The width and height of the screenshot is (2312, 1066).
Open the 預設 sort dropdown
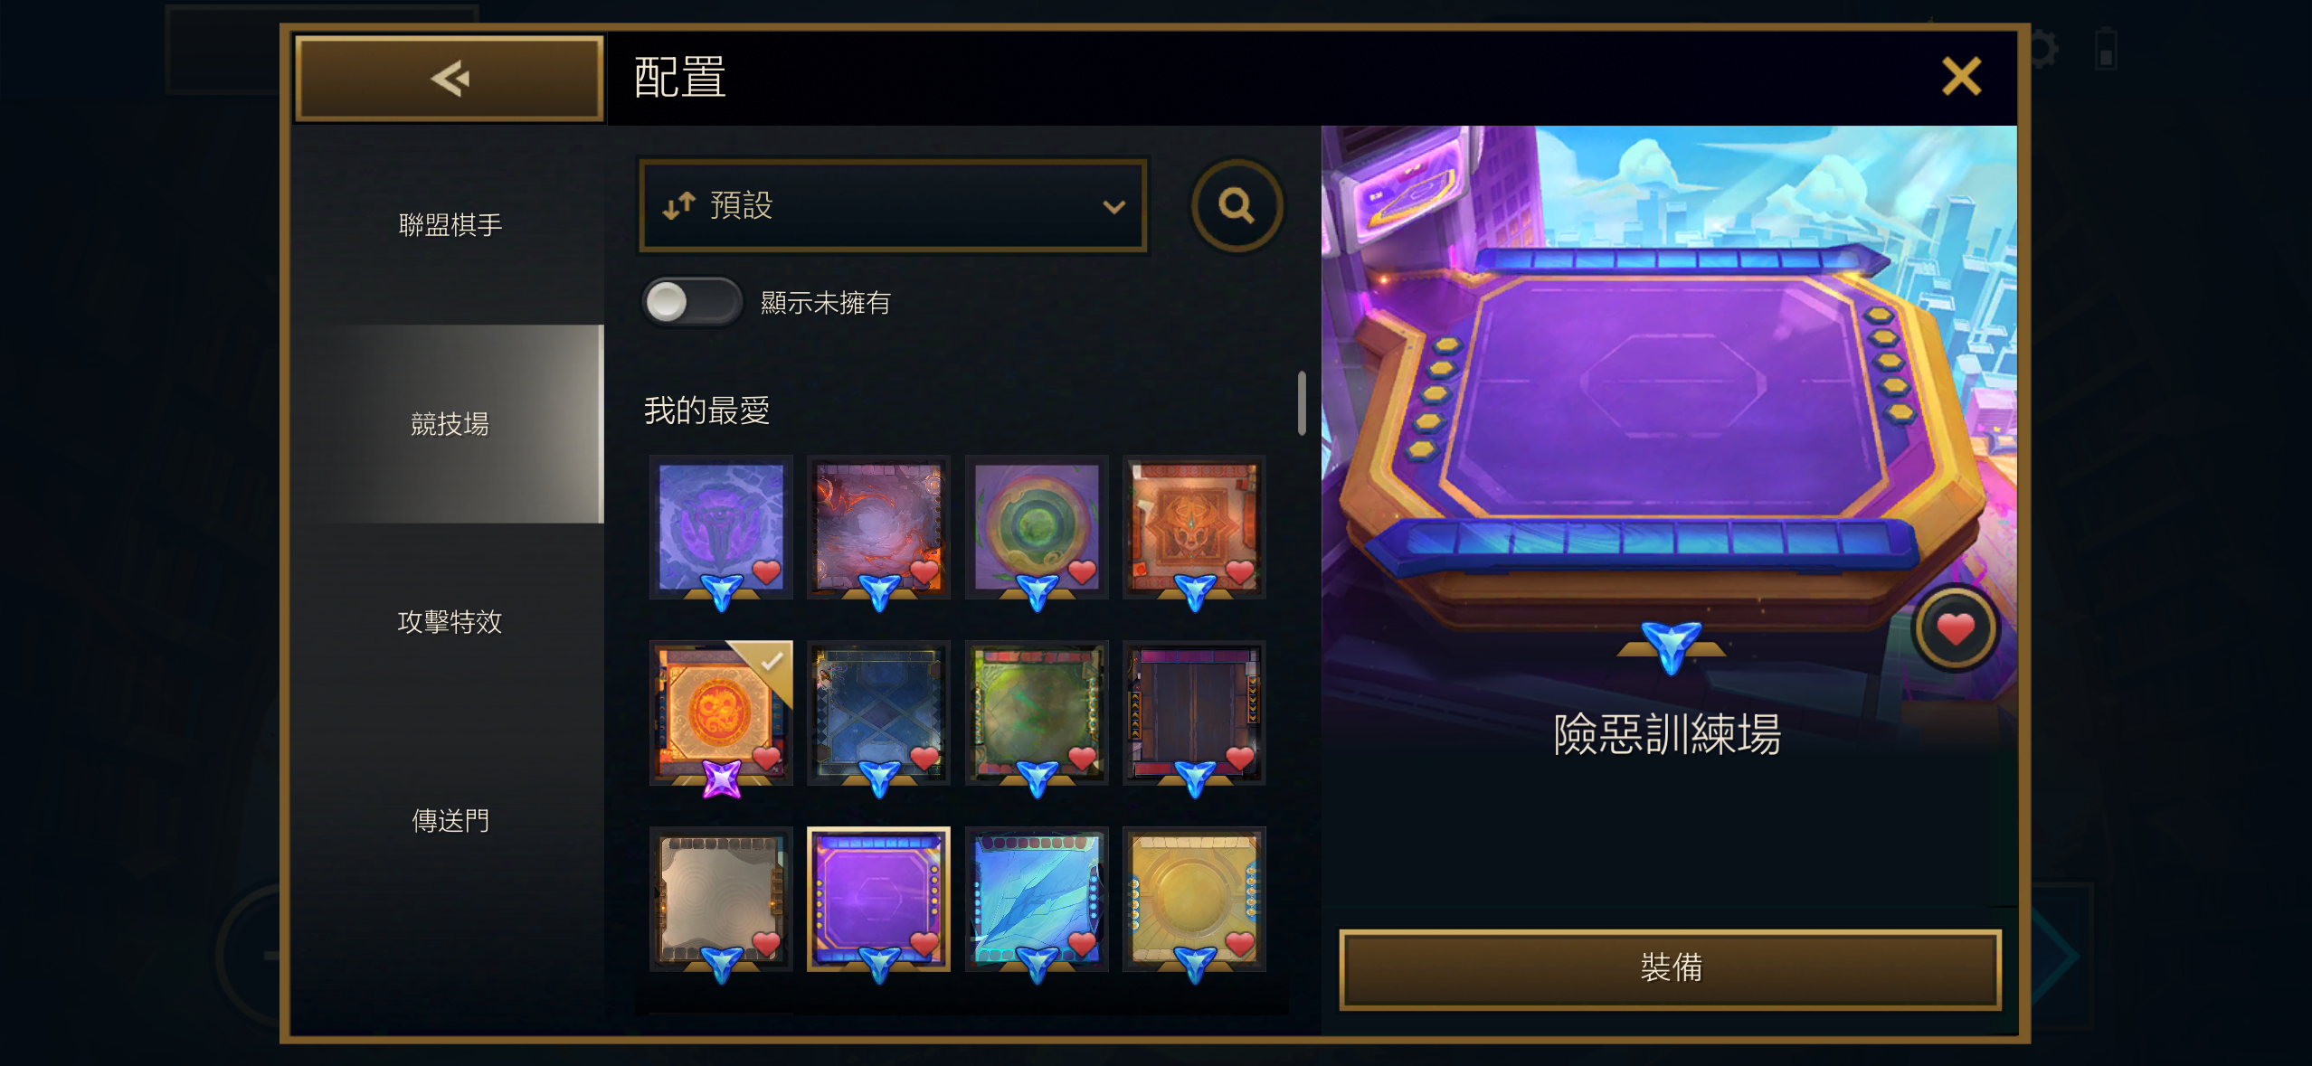893,206
